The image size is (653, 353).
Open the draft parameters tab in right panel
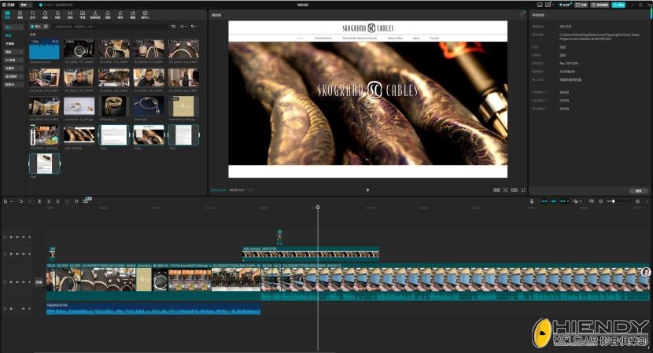click(537, 15)
